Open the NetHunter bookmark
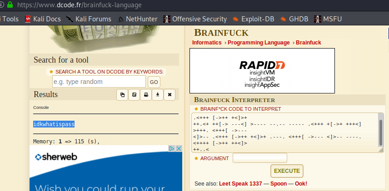This screenshot has height=191, width=389. click(138, 19)
